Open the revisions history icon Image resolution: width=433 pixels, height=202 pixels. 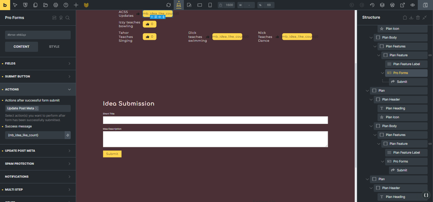pos(372,5)
